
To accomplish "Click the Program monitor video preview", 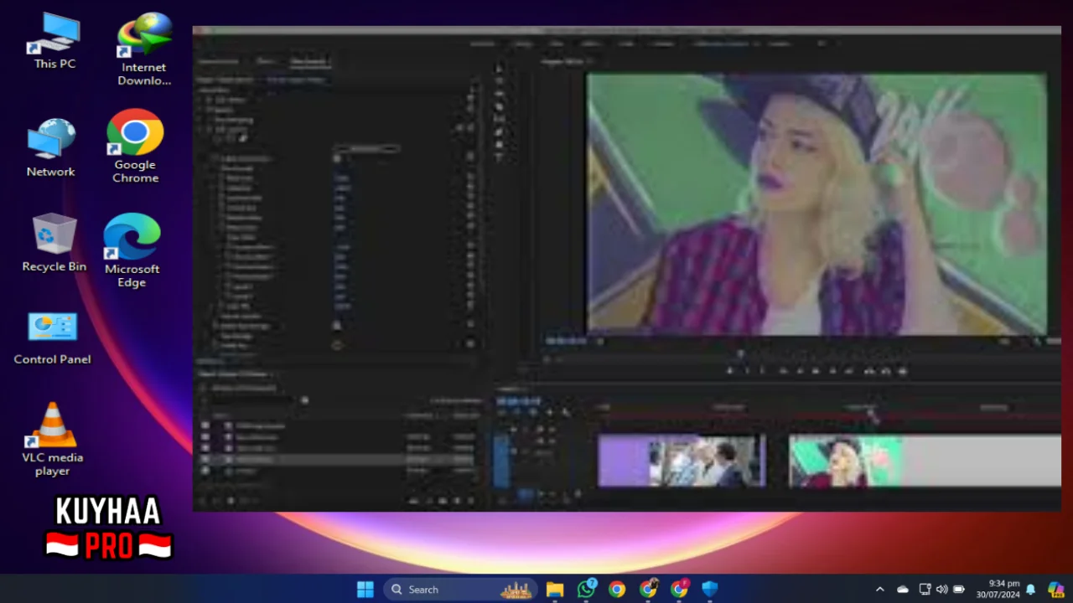I will click(x=817, y=204).
